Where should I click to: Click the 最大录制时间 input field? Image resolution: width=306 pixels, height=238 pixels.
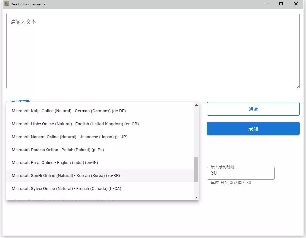(x=241, y=173)
